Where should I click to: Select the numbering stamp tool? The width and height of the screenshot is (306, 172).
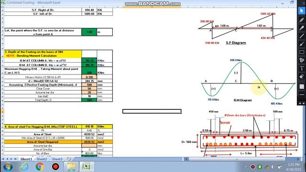point(302,60)
